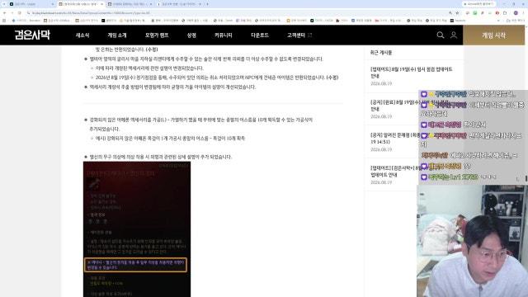Viewport: 528px width, 297px height.
Task: Click the 검은사막 logo
Action: [32, 35]
